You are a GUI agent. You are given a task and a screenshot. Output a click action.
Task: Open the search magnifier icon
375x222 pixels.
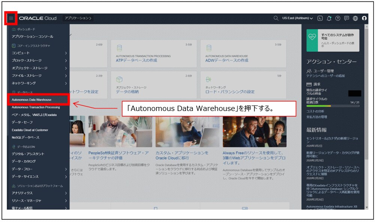tap(276, 18)
